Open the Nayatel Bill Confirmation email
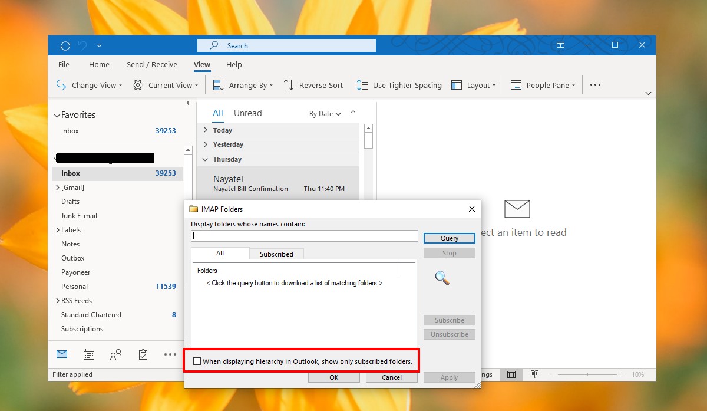 click(x=278, y=183)
